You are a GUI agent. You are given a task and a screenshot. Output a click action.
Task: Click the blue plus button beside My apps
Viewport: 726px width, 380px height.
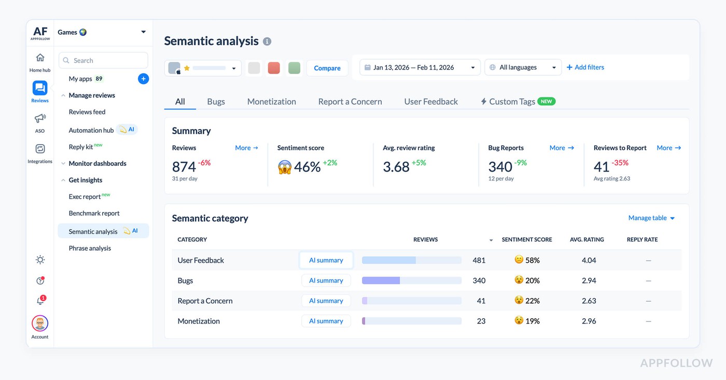coord(144,79)
